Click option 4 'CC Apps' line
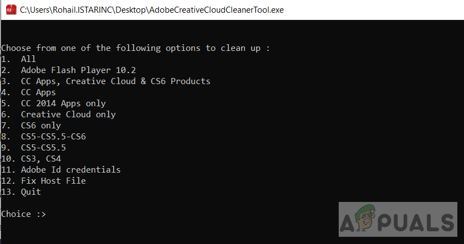Screen dimensions: 464x244 tap(38, 92)
